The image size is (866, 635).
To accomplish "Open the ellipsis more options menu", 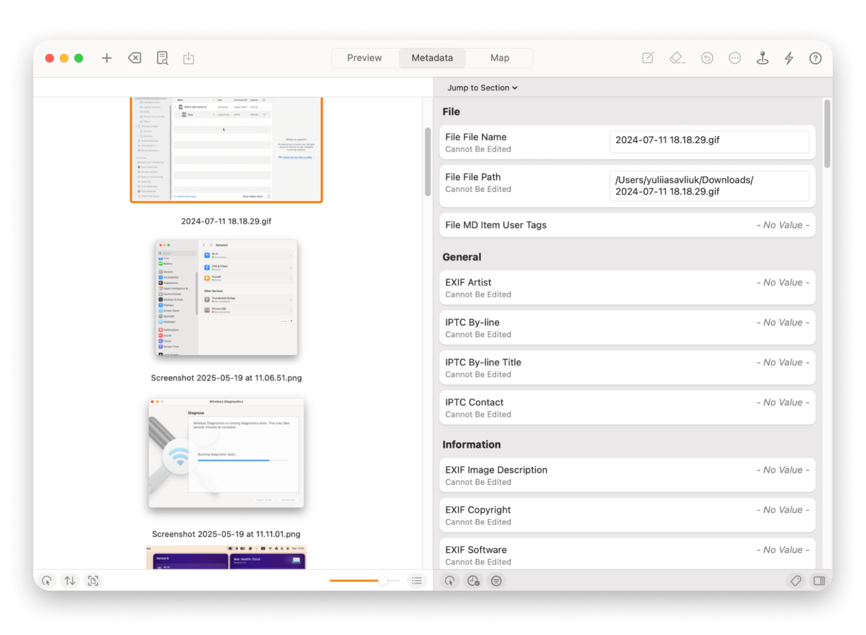I will (734, 58).
